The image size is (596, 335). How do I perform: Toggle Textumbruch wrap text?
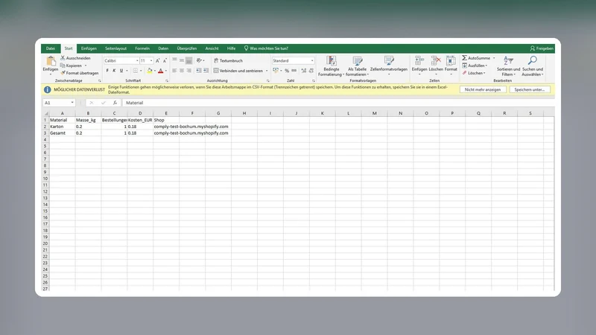[x=228, y=61]
